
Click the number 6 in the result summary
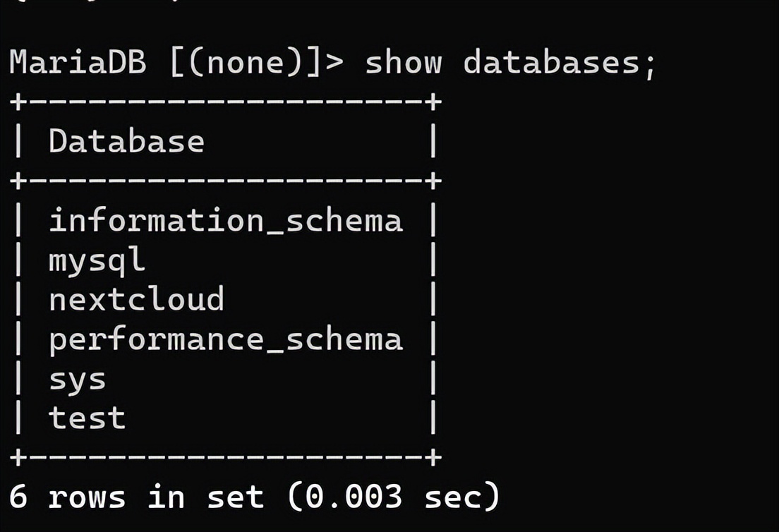(x=18, y=497)
